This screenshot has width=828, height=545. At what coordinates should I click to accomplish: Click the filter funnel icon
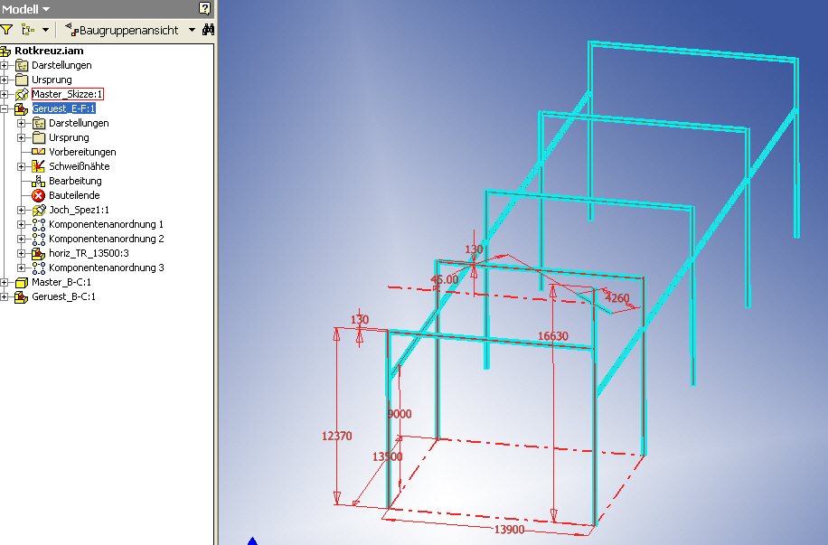(x=7, y=30)
